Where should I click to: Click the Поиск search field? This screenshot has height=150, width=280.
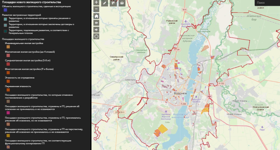[267, 3]
